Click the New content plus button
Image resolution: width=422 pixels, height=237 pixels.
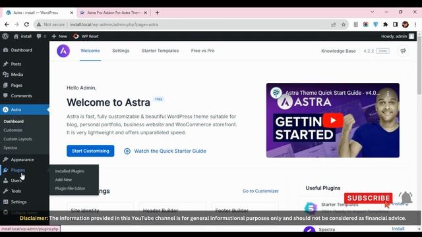pyautogui.click(x=59, y=36)
